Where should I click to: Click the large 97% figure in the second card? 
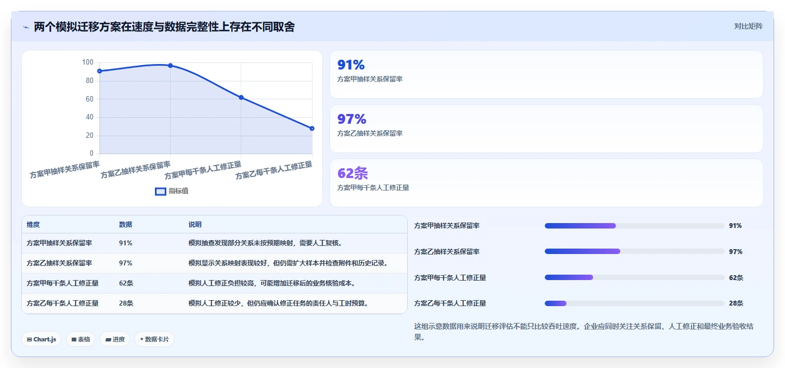[x=352, y=119]
